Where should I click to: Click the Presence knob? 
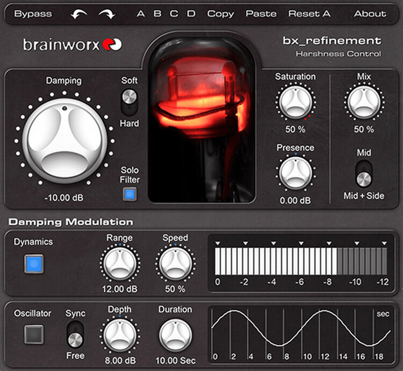(x=296, y=173)
